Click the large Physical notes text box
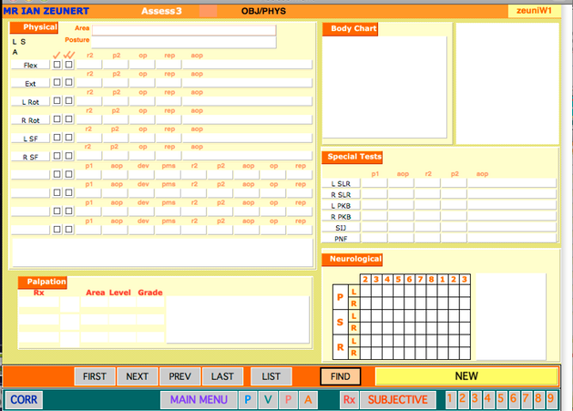573x411 pixels. click(163, 252)
